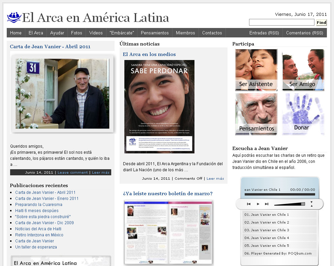Open the last recent post Carta de Jean Vanier

pyautogui.click(x=34, y=241)
